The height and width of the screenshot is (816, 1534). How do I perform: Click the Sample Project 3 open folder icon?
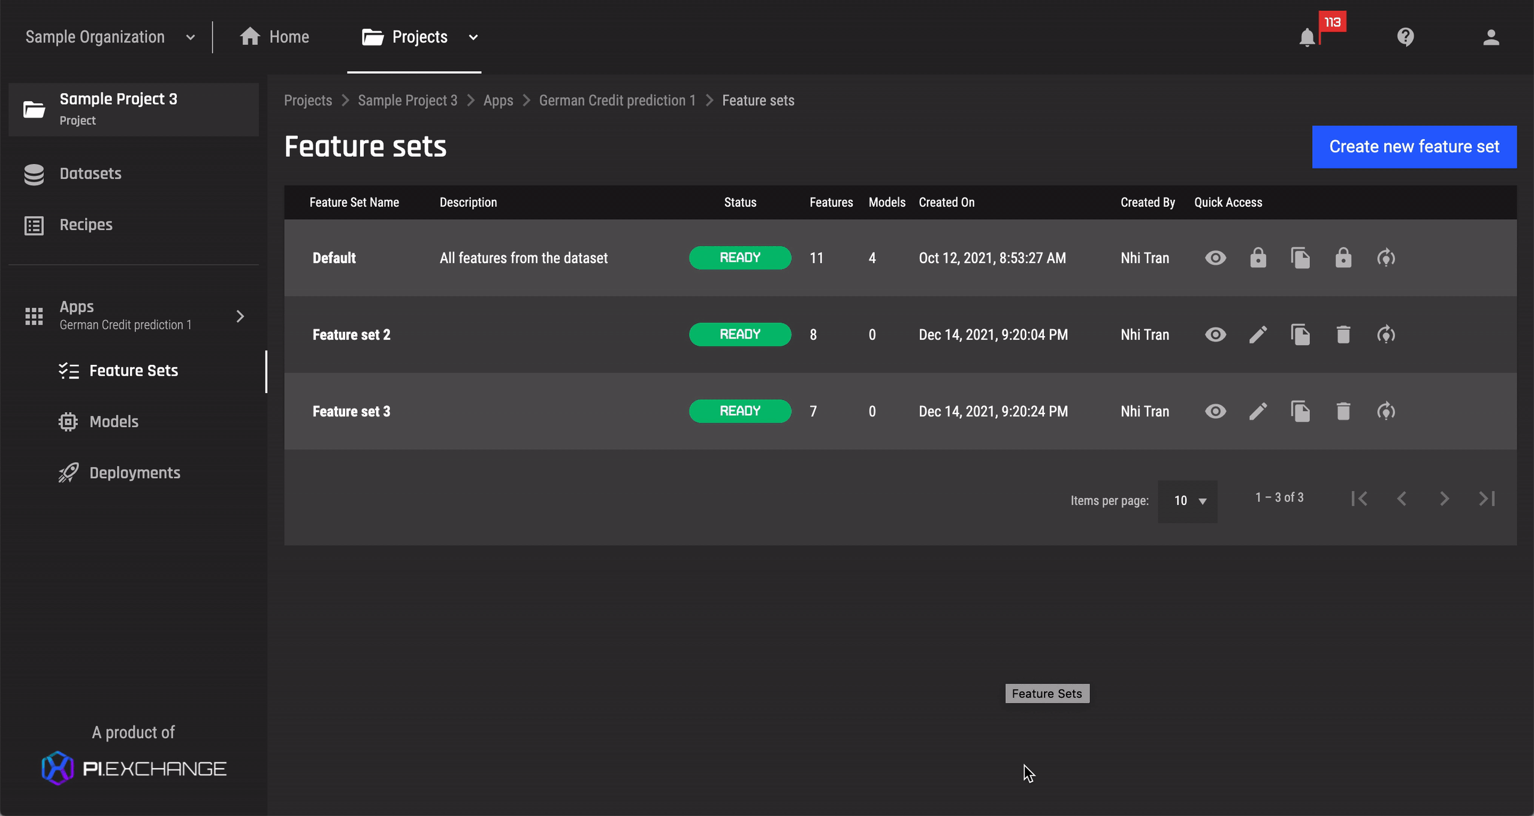(x=34, y=110)
